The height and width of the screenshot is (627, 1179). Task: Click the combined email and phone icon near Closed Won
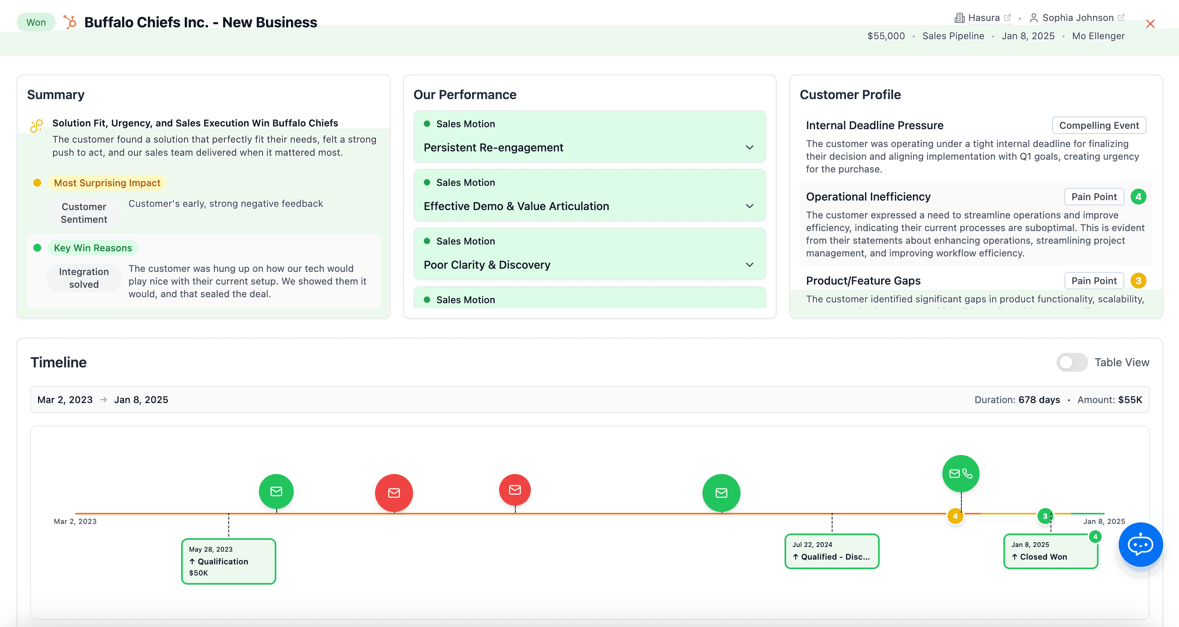point(960,473)
